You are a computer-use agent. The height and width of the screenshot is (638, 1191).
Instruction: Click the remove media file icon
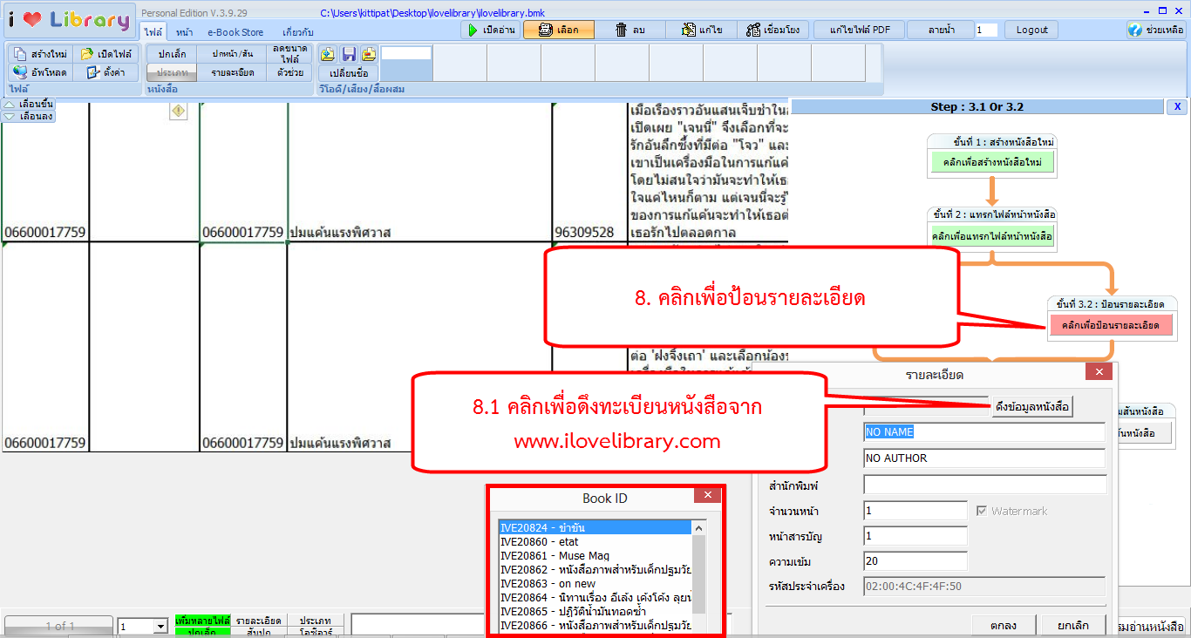369,54
